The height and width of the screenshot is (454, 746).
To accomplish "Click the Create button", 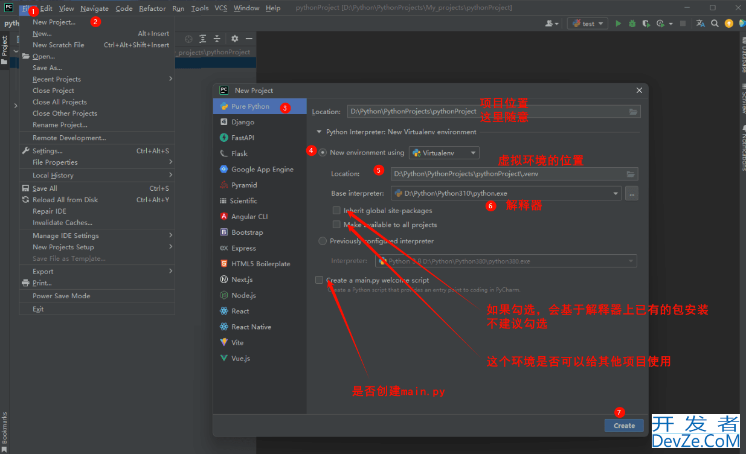I will 624,426.
